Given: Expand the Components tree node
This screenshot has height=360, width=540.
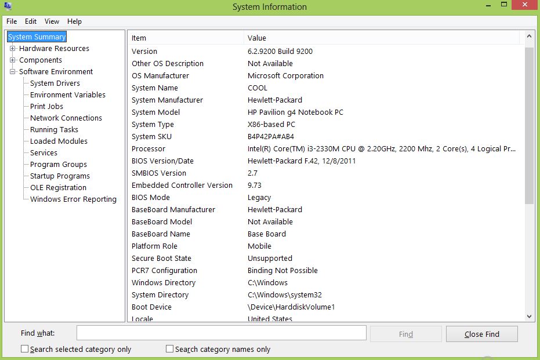Looking at the screenshot, I should click(13, 60).
